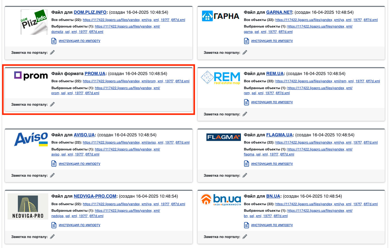Open the DOM.PLIZ.INFO portal link
The width and height of the screenshot is (390, 248).
[91, 13]
